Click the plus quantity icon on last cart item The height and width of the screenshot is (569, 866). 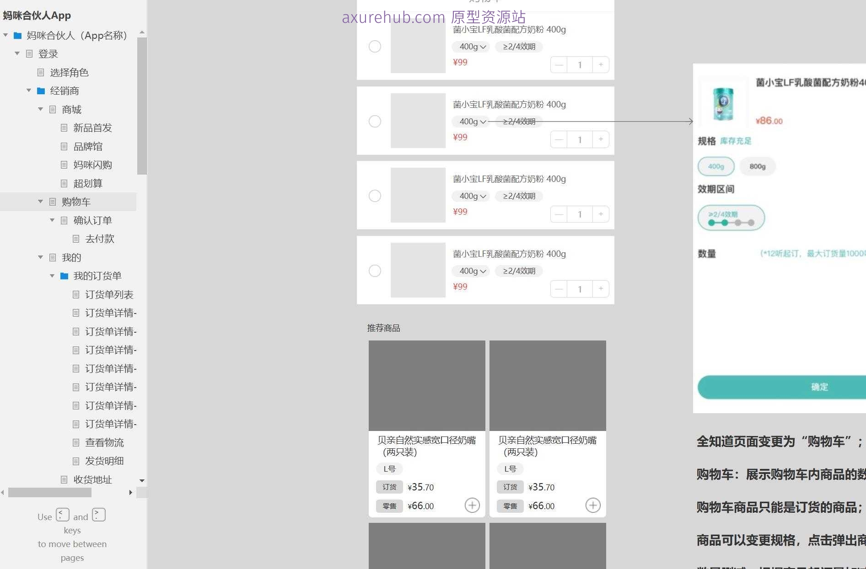point(601,289)
